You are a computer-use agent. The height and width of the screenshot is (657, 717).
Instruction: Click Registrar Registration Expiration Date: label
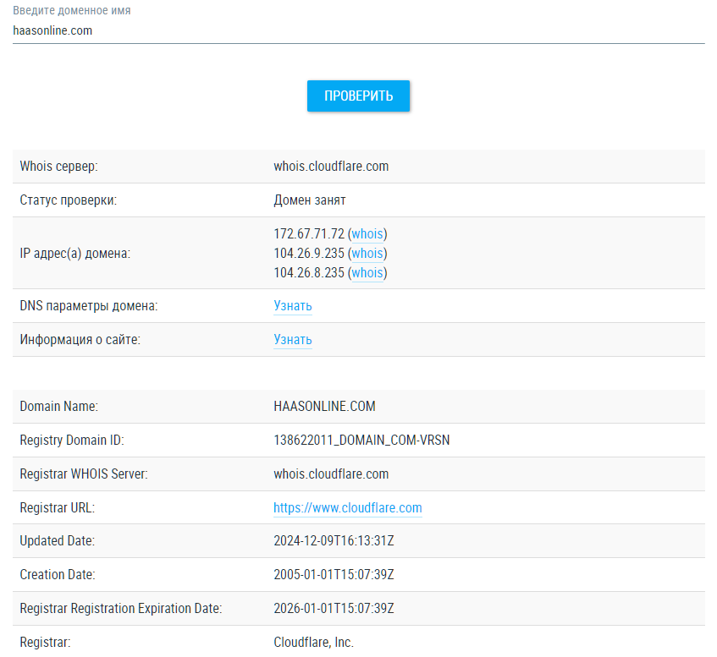click(x=121, y=609)
